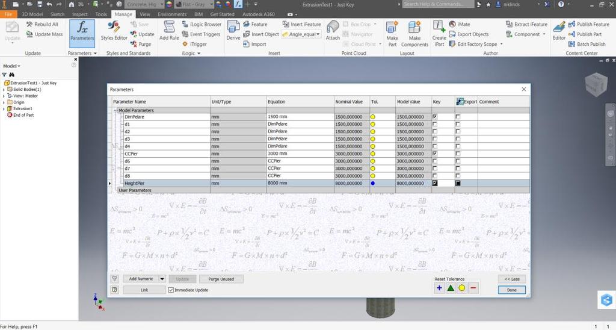Expand the Origin tree node

click(4, 102)
